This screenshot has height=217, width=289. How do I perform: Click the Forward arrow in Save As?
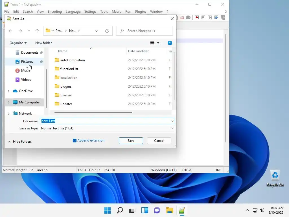(x=20, y=31)
